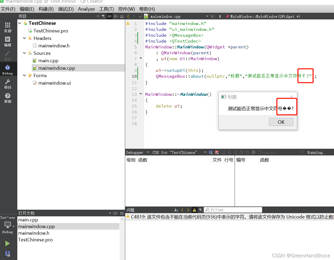Close the Projects side panel

pos(122,16)
